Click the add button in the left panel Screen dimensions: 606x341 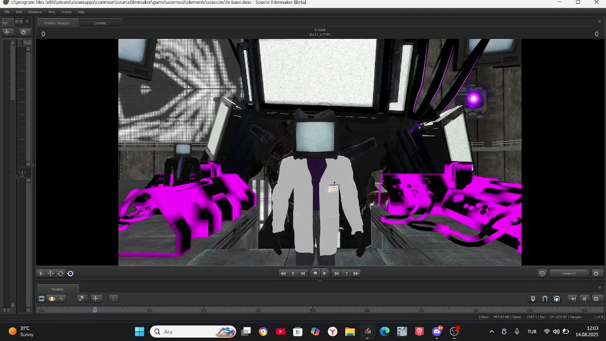point(7,32)
